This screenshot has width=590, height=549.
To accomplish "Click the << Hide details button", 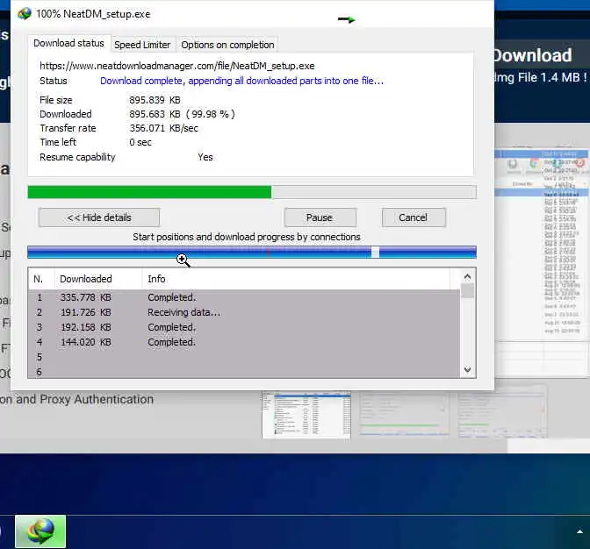I will (x=99, y=217).
